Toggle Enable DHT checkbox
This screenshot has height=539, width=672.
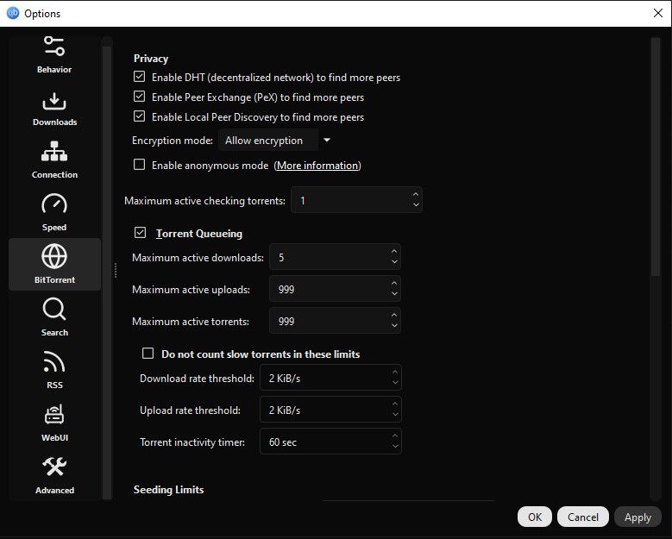139,77
